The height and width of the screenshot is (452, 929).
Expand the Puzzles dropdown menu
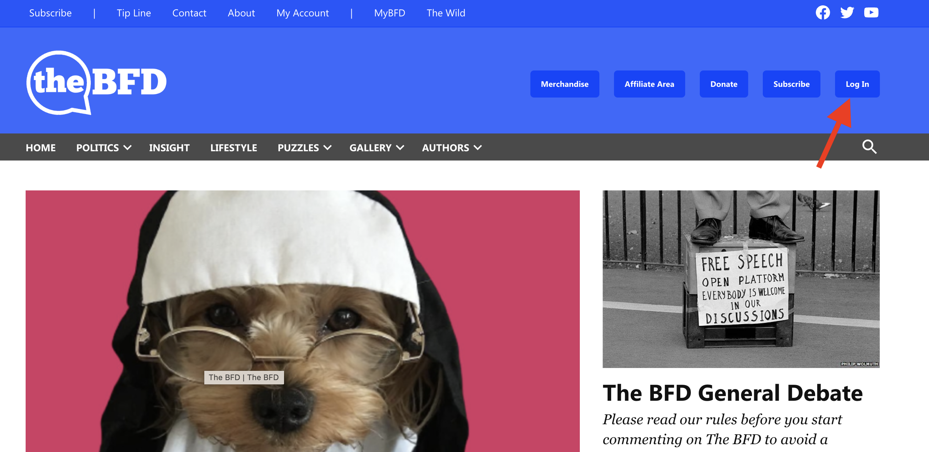pyautogui.click(x=304, y=148)
